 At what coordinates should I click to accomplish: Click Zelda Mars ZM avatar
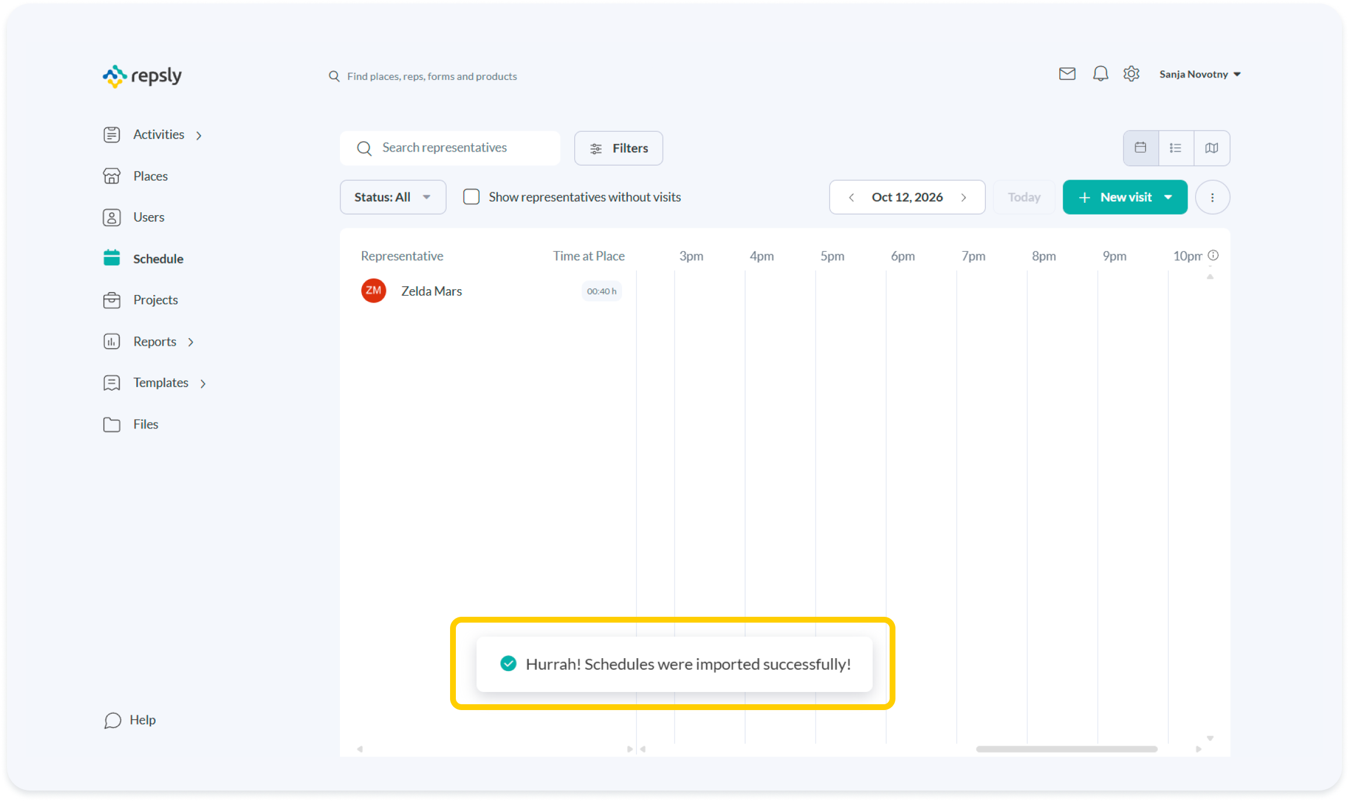(x=373, y=291)
